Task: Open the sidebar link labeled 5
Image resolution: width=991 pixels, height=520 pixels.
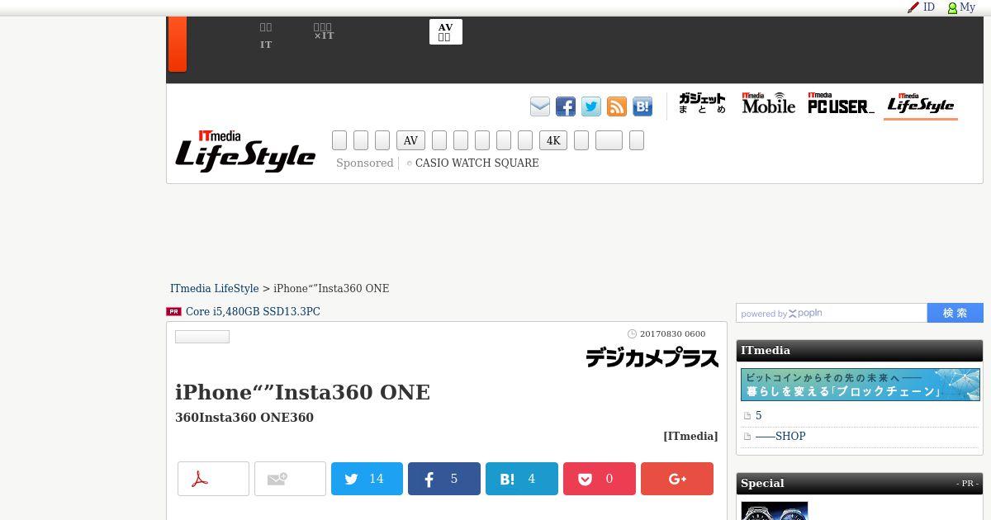Action: (758, 415)
